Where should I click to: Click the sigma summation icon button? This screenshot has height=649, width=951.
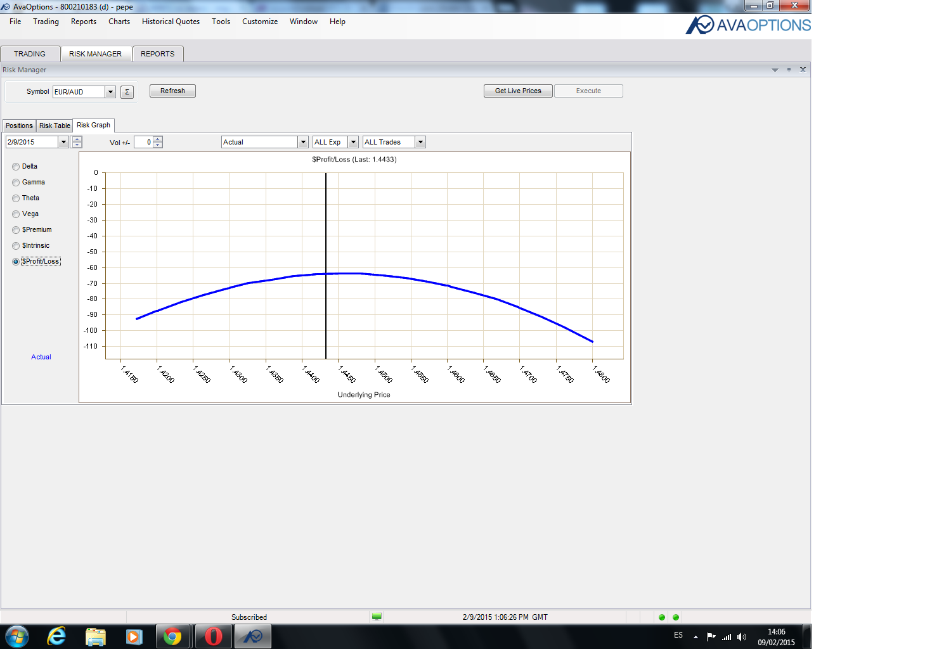point(127,92)
